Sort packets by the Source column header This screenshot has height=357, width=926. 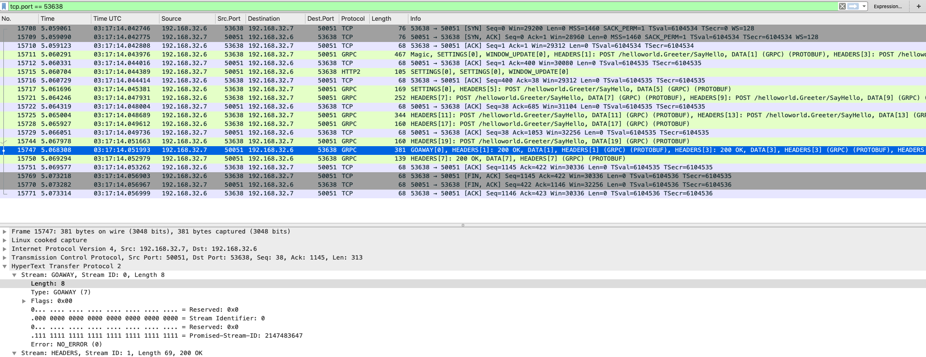coord(187,19)
